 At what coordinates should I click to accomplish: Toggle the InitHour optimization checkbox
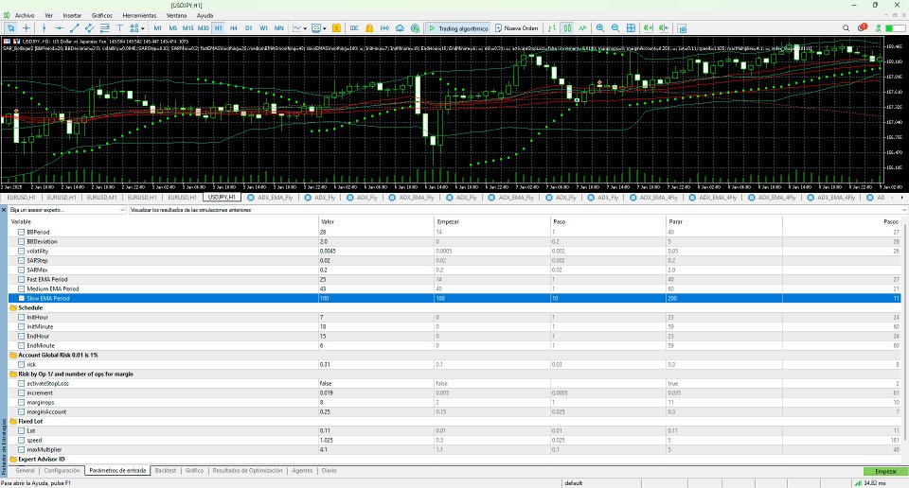[x=21, y=317]
